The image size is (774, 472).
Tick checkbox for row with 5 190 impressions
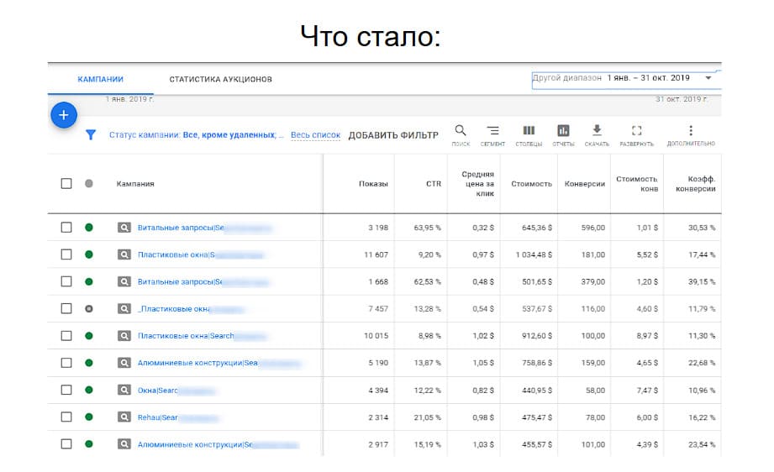66,363
